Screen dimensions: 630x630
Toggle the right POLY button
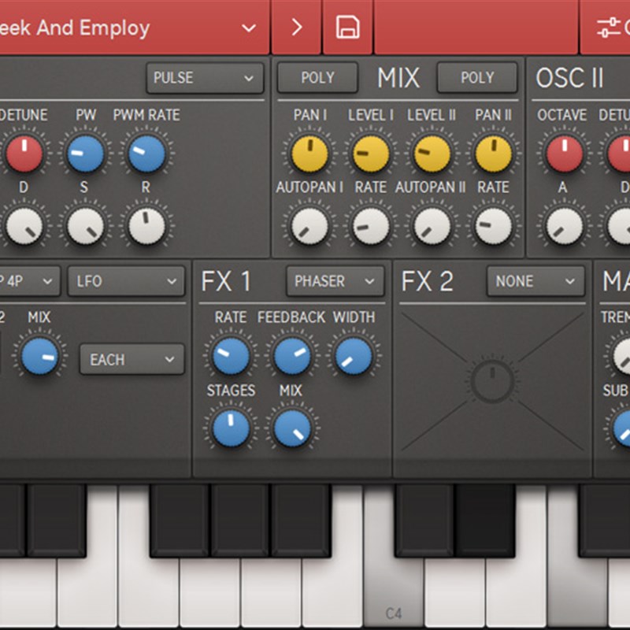[x=477, y=79]
